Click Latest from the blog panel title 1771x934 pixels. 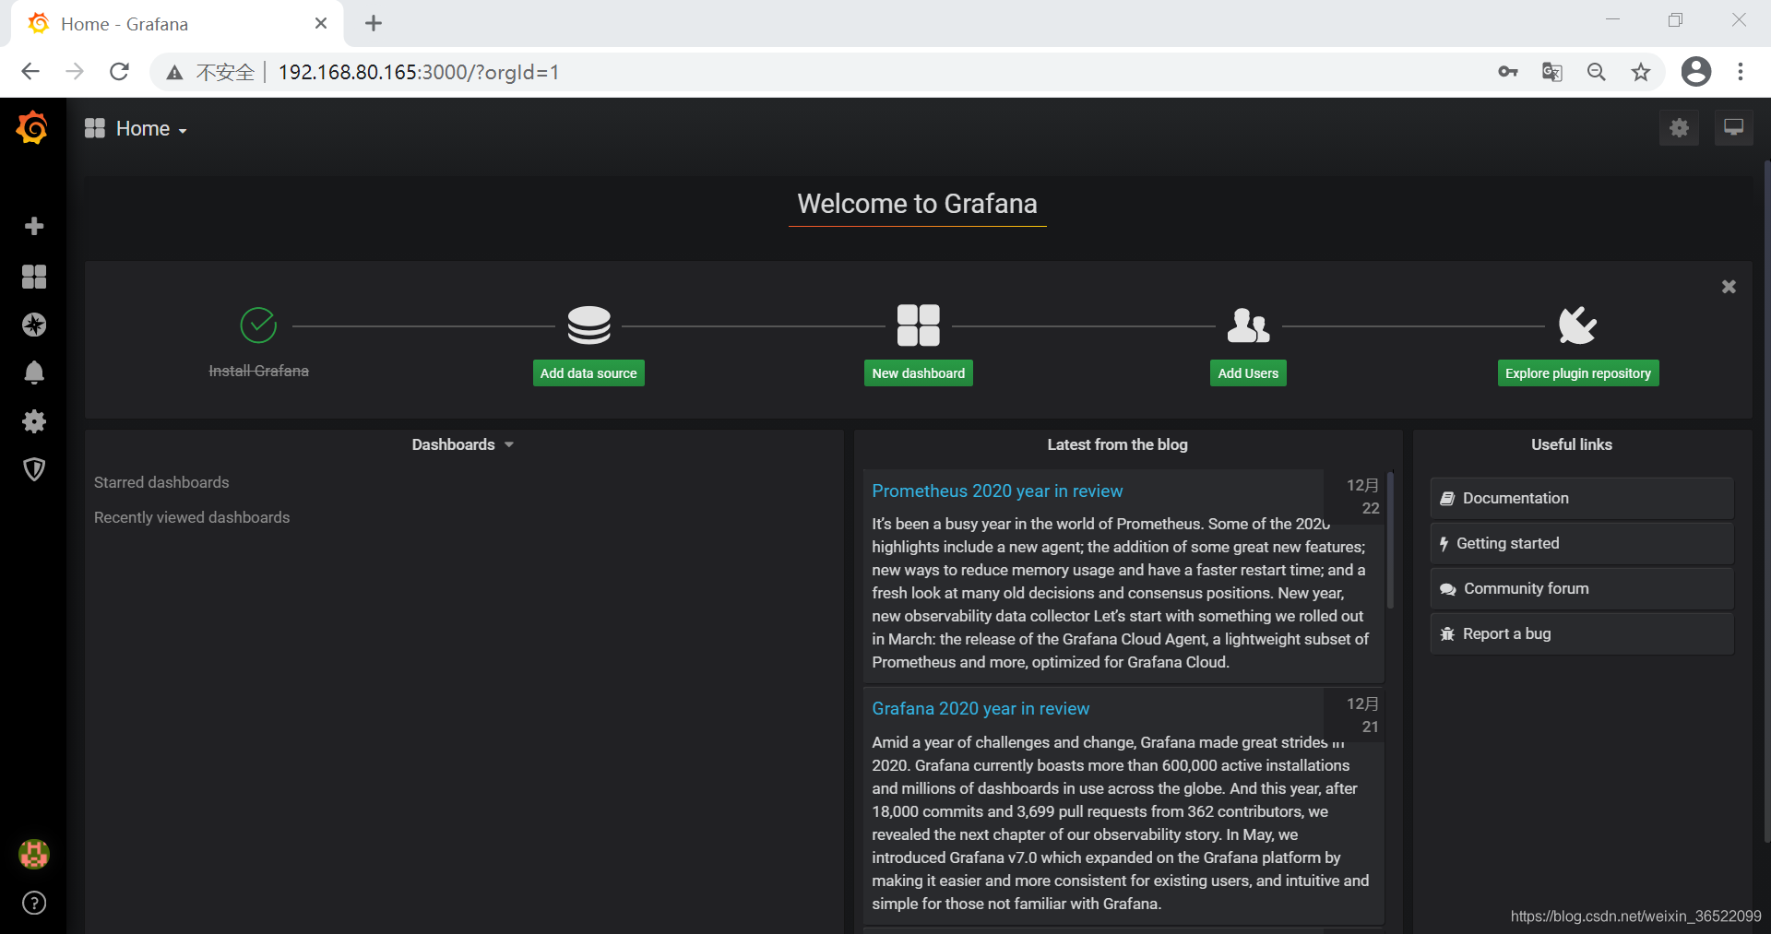click(x=1117, y=444)
